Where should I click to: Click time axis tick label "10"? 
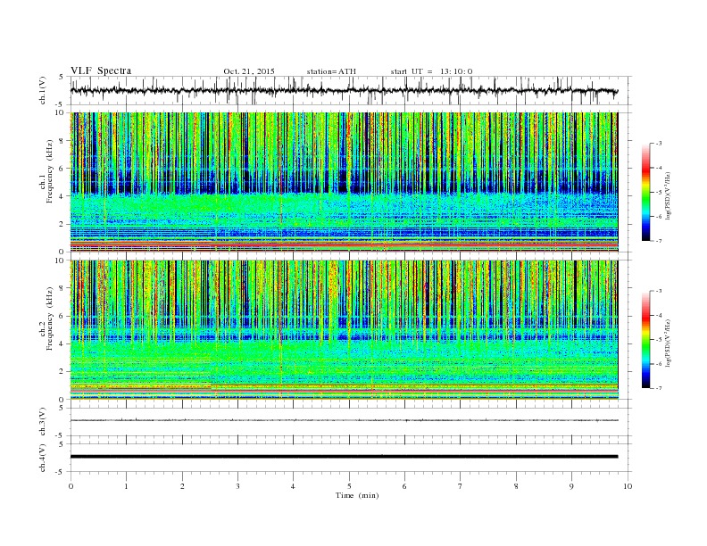coord(628,486)
